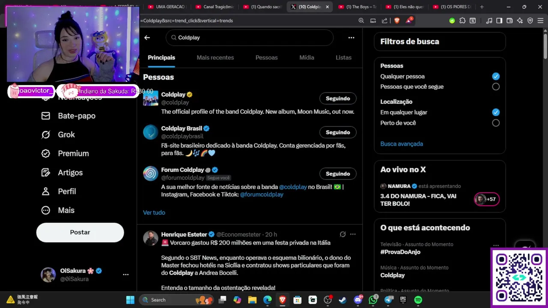
Task: Switch to the Listas tab
Action: [343, 58]
